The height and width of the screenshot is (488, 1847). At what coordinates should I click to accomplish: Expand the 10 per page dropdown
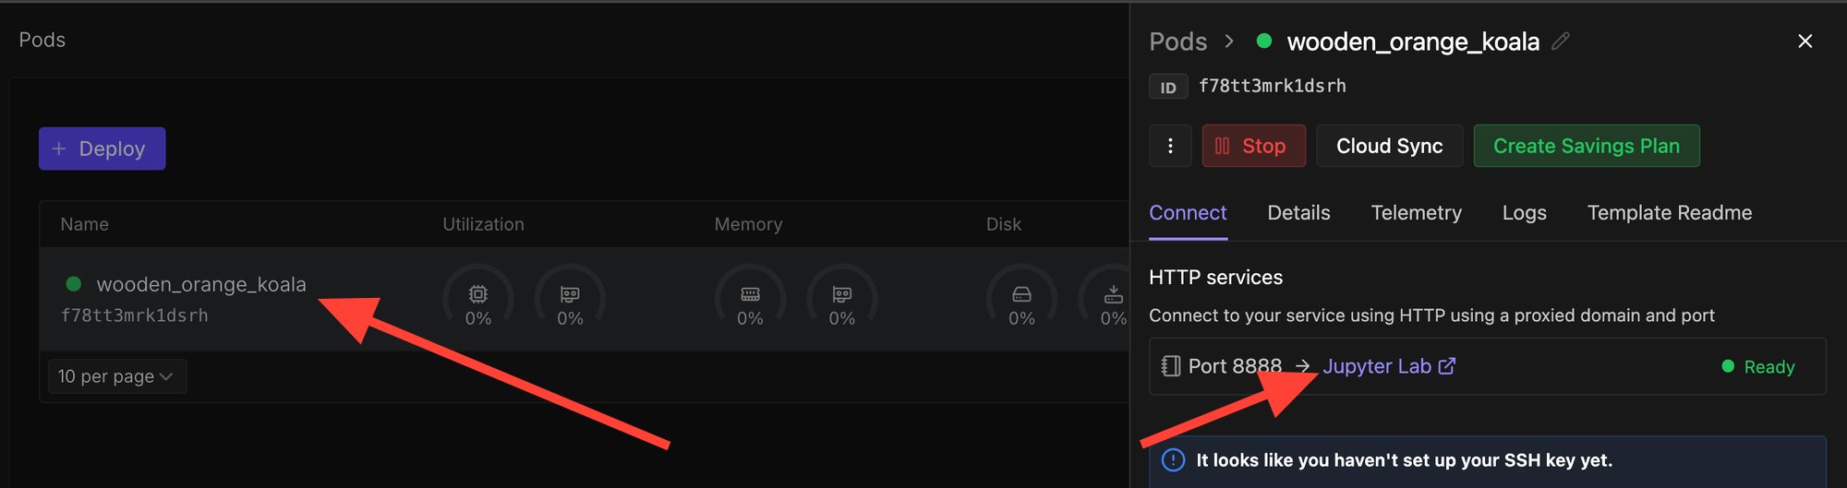pos(116,376)
